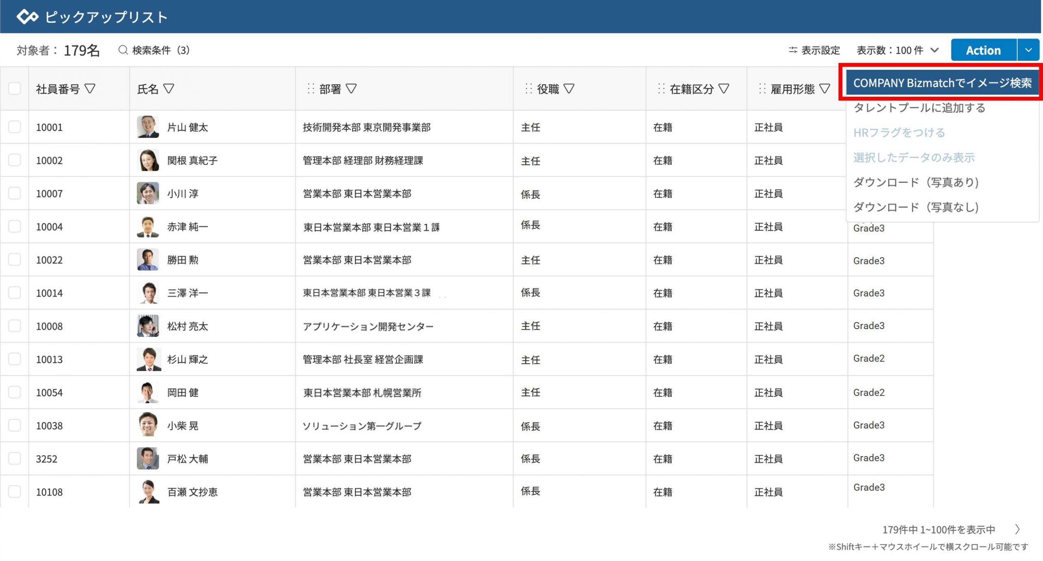Expand the Action button dropdown arrow

tap(1028, 50)
